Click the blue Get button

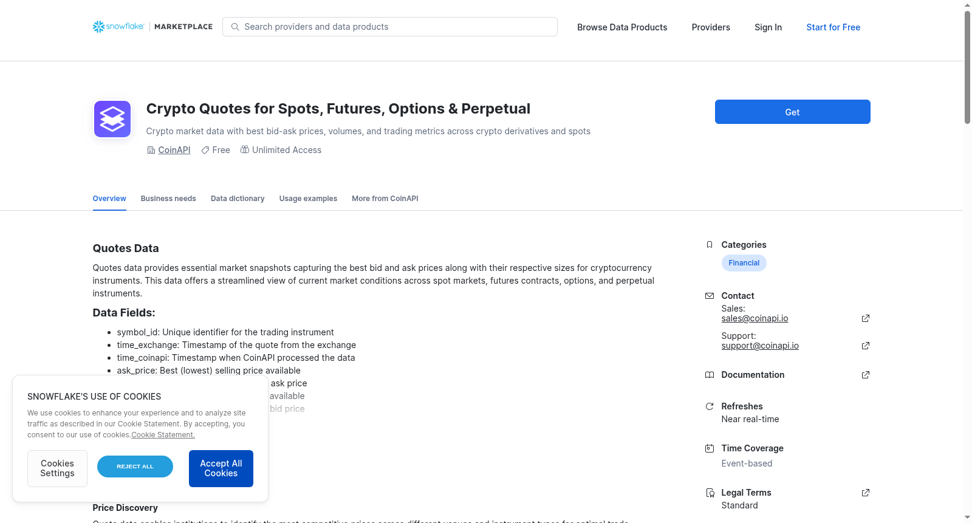coord(792,112)
